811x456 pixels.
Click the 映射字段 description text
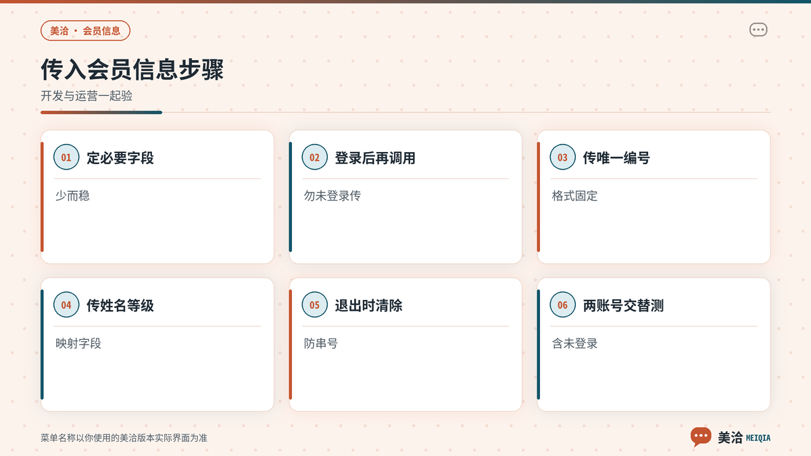(x=78, y=343)
